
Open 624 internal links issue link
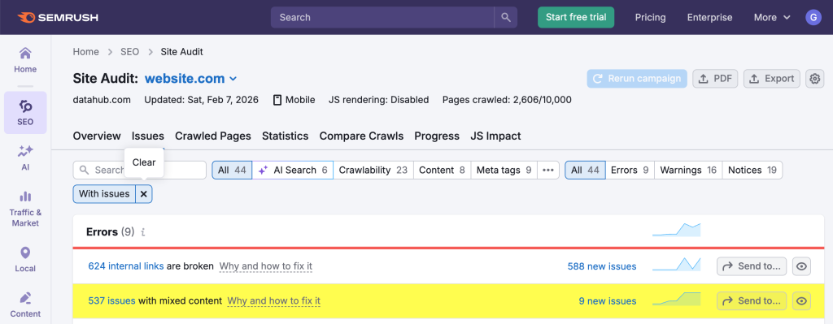pyautogui.click(x=126, y=266)
